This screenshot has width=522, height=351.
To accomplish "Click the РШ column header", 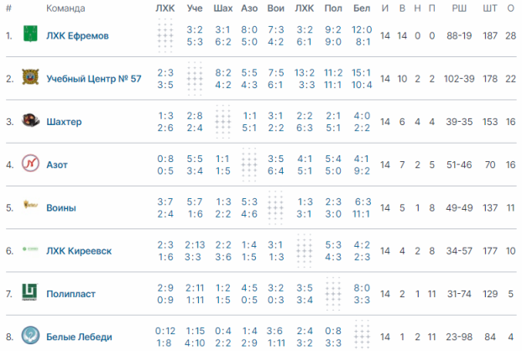I will (459, 8).
